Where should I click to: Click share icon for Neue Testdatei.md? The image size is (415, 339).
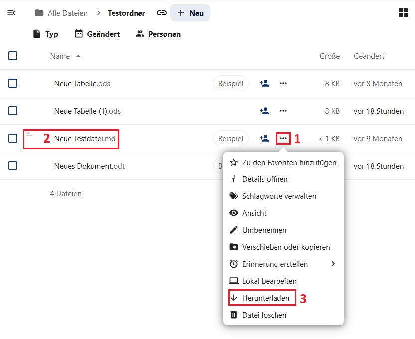(264, 139)
